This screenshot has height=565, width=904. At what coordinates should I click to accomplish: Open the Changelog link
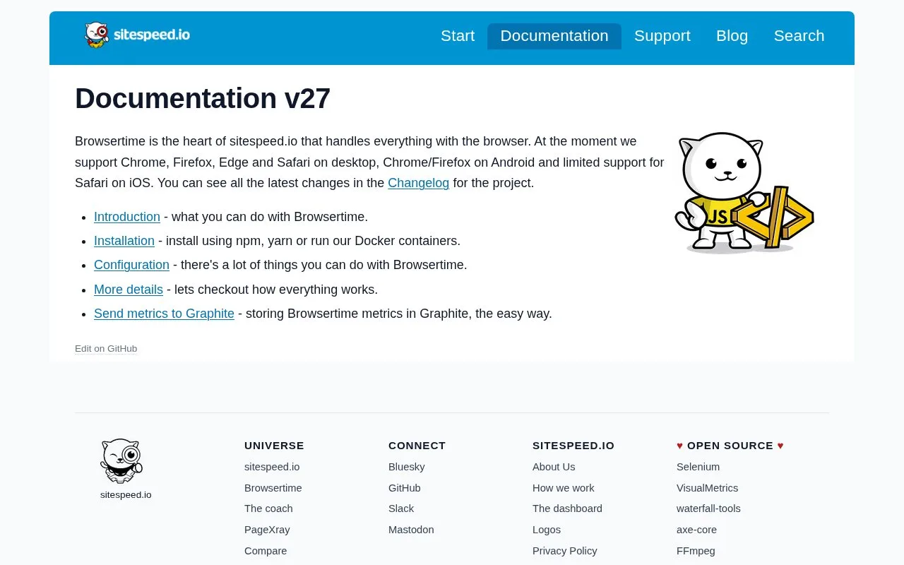(418, 183)
